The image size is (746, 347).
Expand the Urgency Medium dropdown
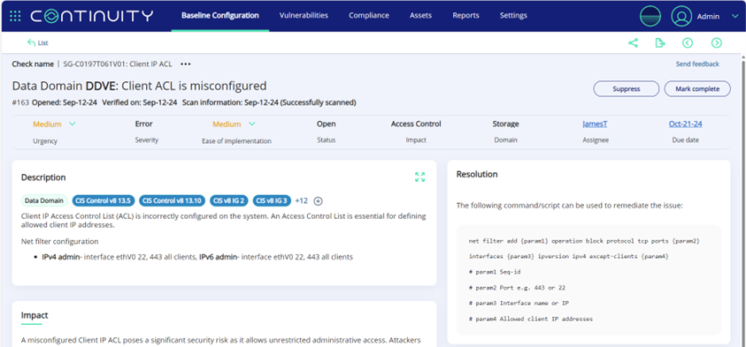(x=73, y=124)
